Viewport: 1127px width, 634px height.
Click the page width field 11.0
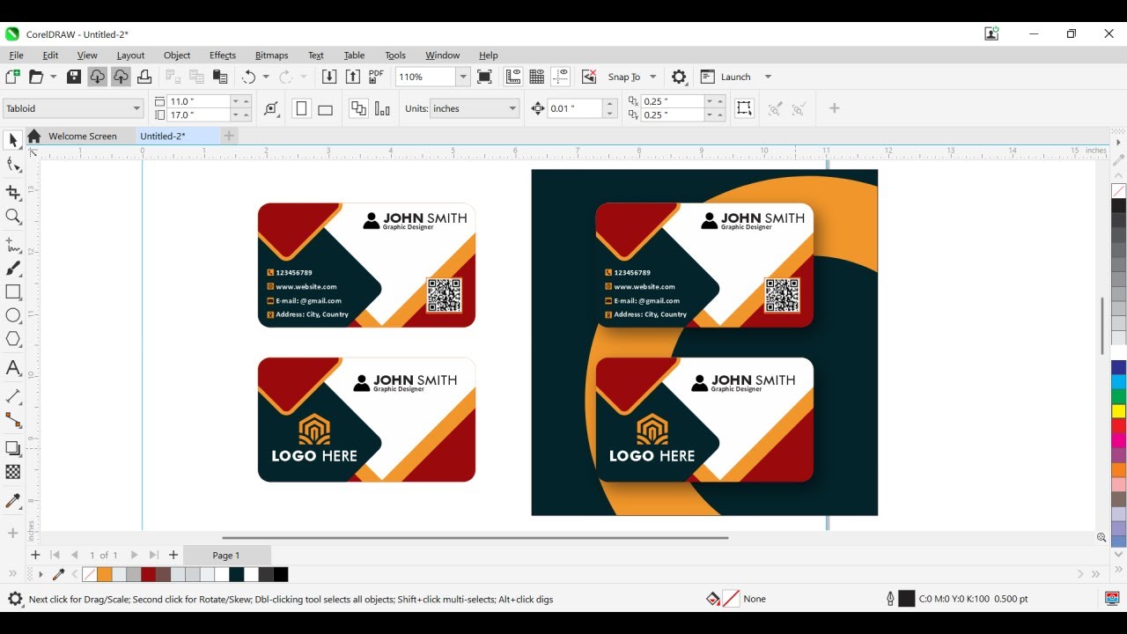click(198, 101)
